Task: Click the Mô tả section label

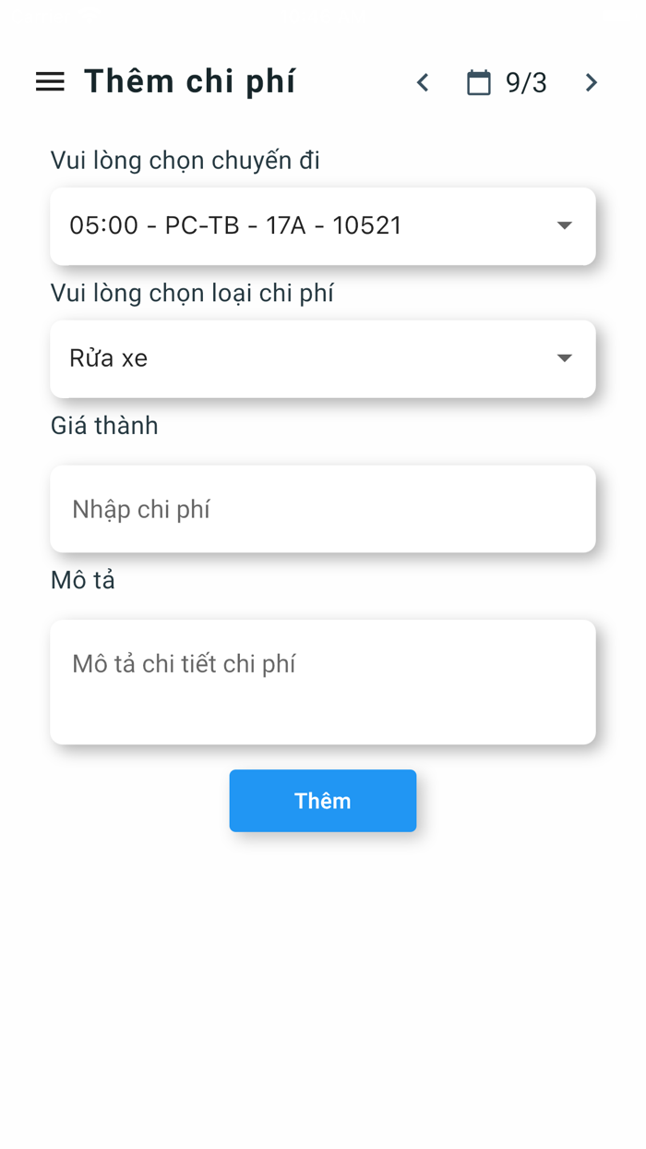Action: click(x=82, y=580)
